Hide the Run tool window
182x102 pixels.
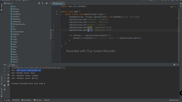(178, 65)
